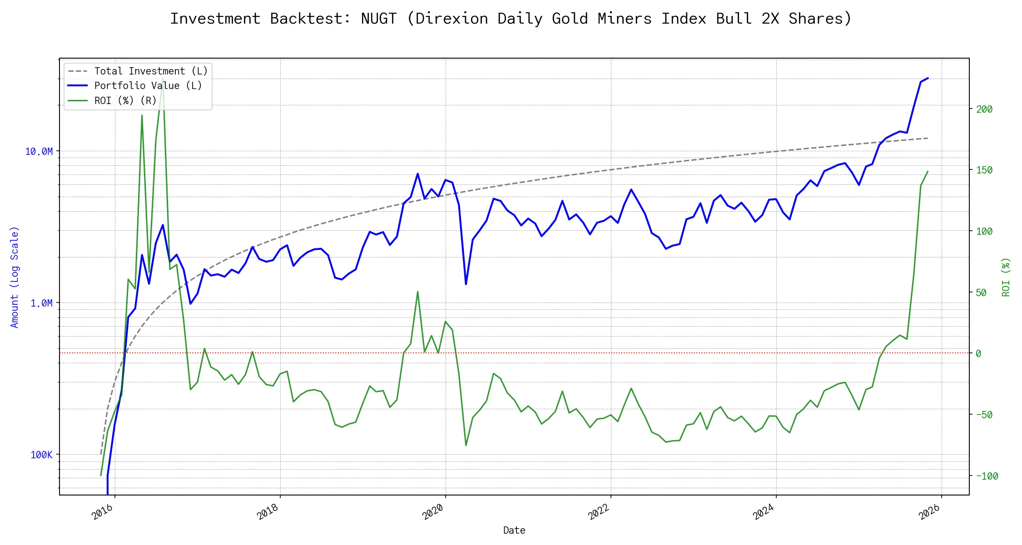Click the chart title text

511,19
